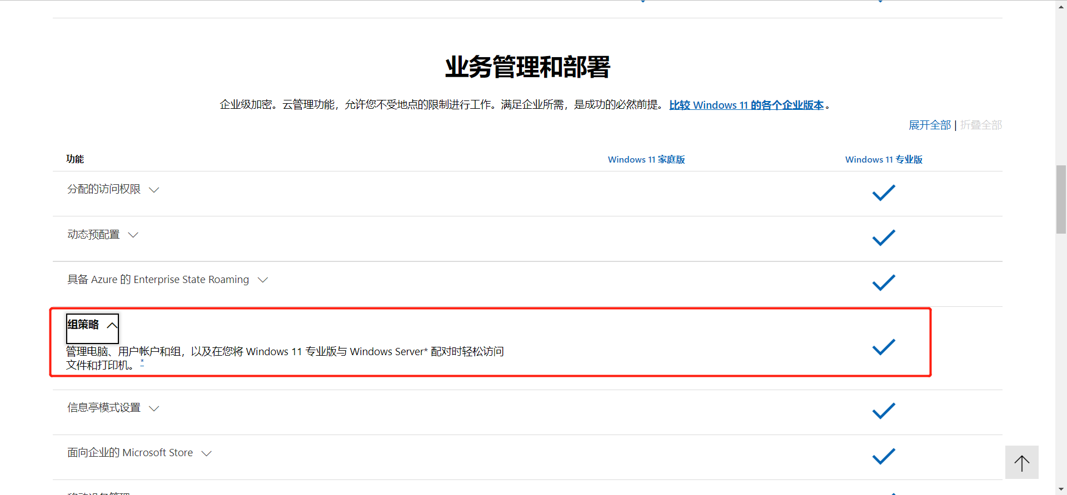Image resolution: width=1067 pixels, height=495 pixels.
Task: Click the 展开全部 link
Action: click(x=930, y=125)
